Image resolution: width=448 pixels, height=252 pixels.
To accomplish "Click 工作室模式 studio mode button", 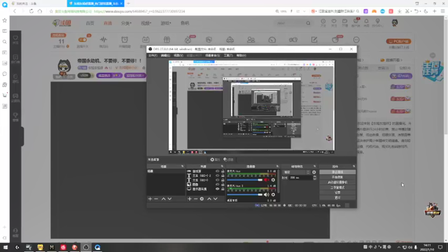I will (x=338, y=188).
